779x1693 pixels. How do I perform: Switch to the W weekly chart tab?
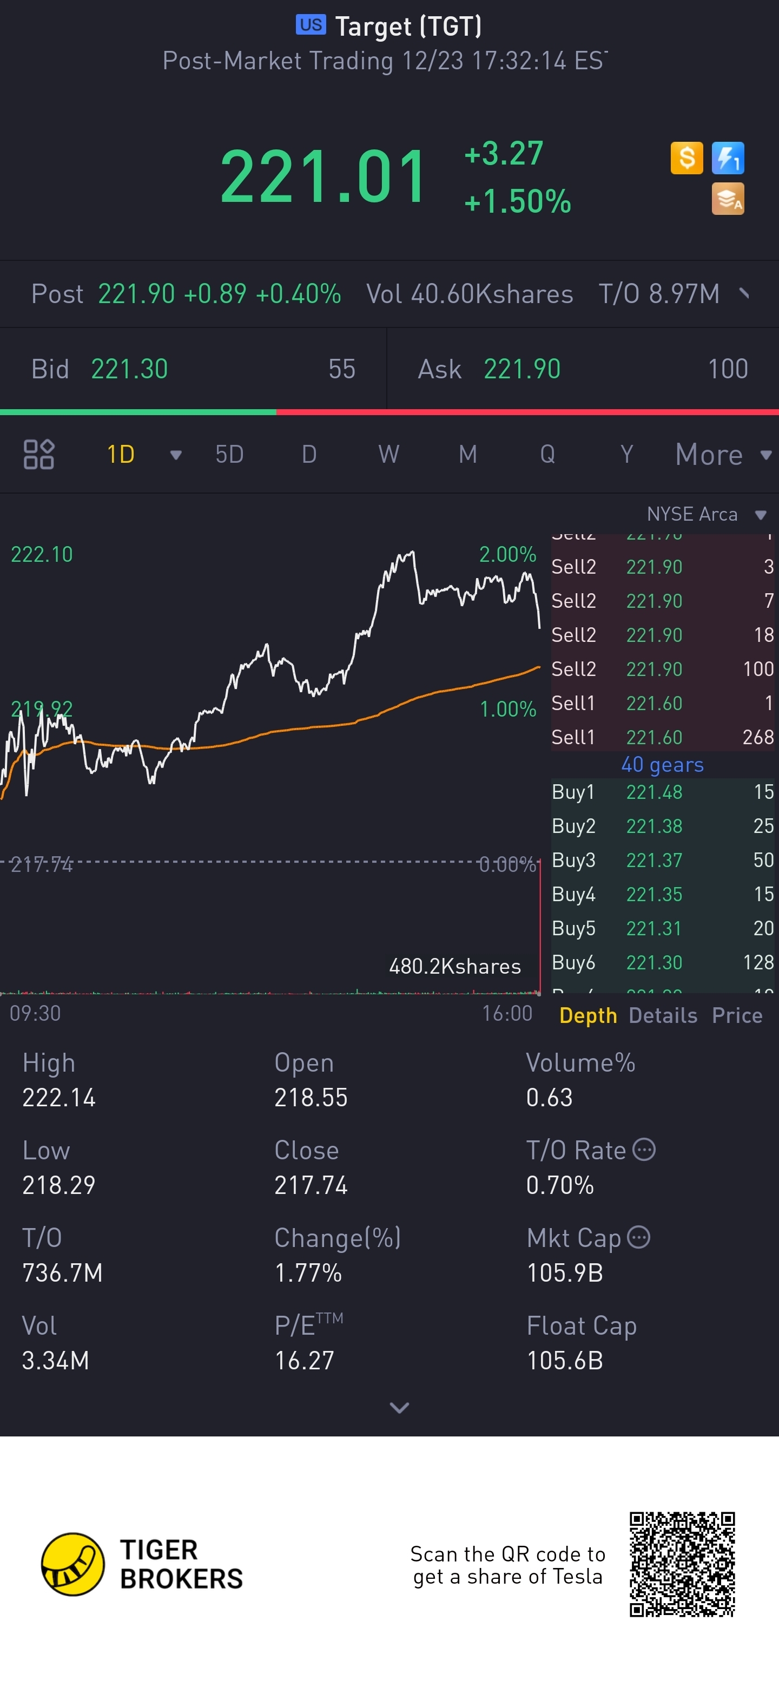(x=389, y=454)
